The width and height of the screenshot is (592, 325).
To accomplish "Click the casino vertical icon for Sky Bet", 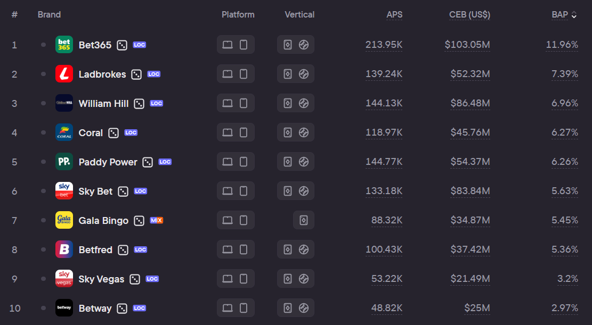I will [288, 191].
